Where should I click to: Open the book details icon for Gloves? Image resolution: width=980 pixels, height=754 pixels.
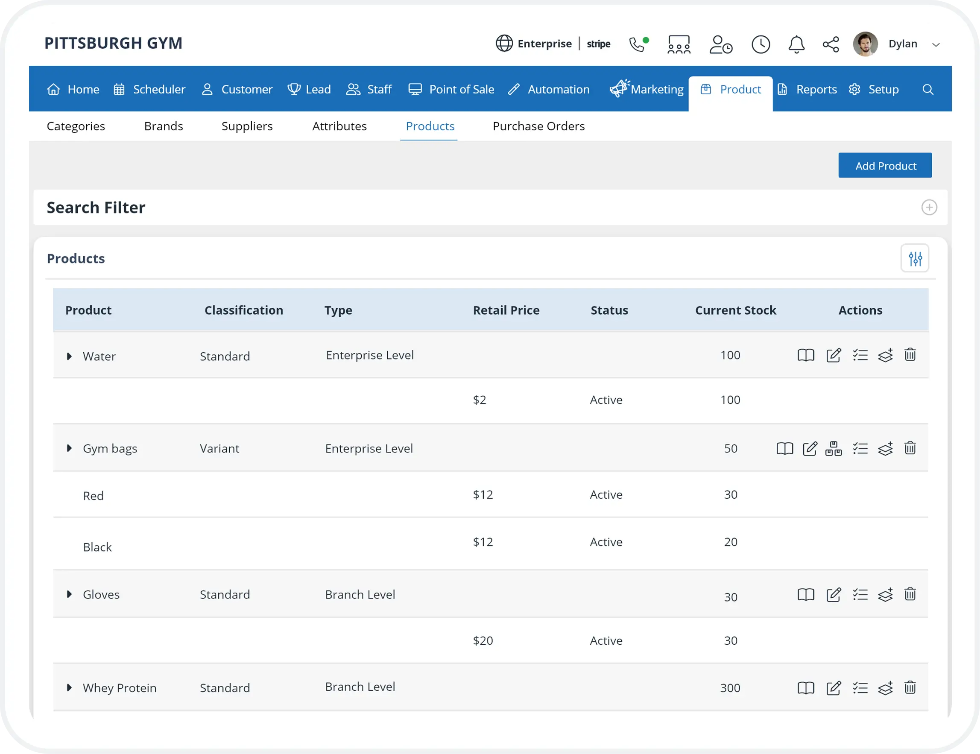pyautogui.click(x=805, y=594)
